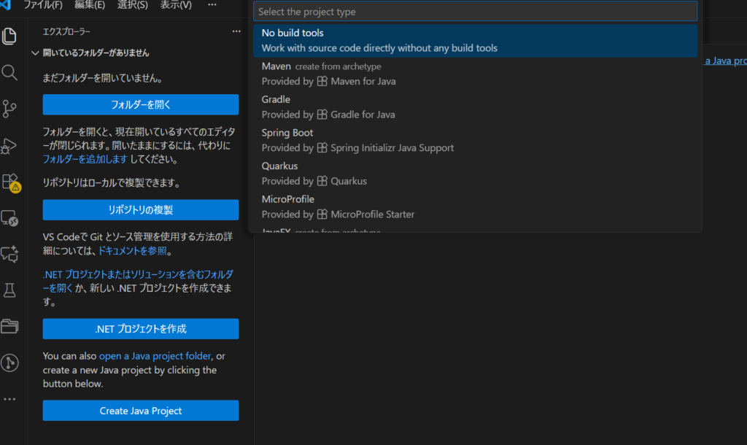Open the エクスプローラー panel more actions menu

click(x=236, y=31)
